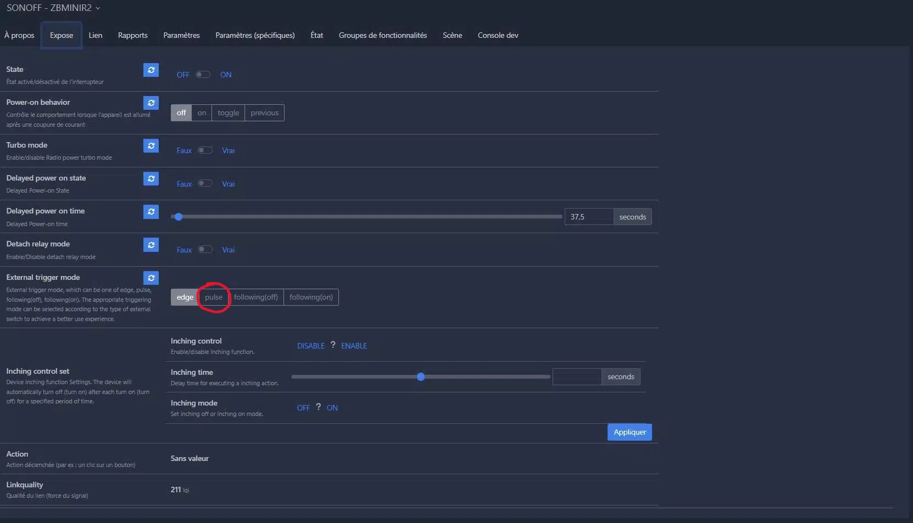The width and height of the screenshot is (913, 523).
Task: Click the Inching time slider handle
Action: (x=421, y=377)
